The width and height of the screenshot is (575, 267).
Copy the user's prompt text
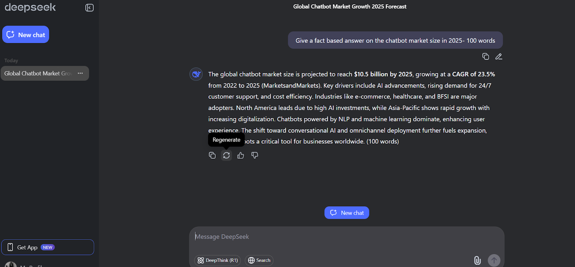tap(486, 56)
